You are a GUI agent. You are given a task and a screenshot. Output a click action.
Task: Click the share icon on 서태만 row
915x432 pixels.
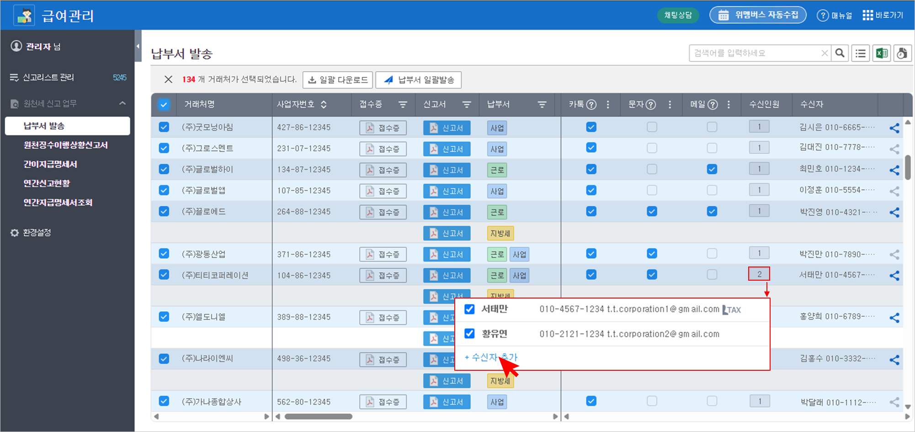[894, 276]
